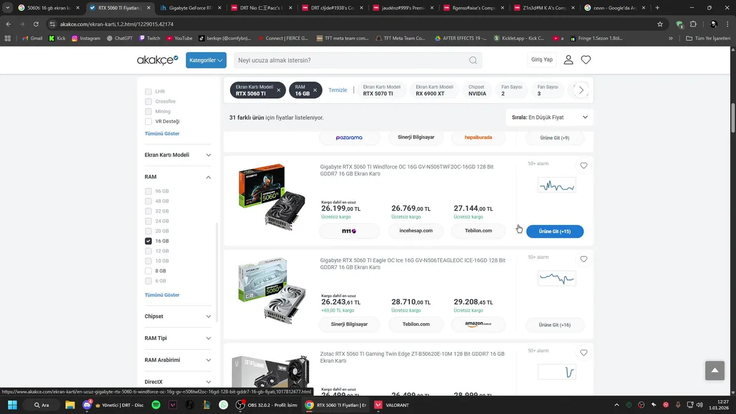736x414 pixels.
Task: Open price history chart for Eagle OC Ice
Action: coord(557,278)
